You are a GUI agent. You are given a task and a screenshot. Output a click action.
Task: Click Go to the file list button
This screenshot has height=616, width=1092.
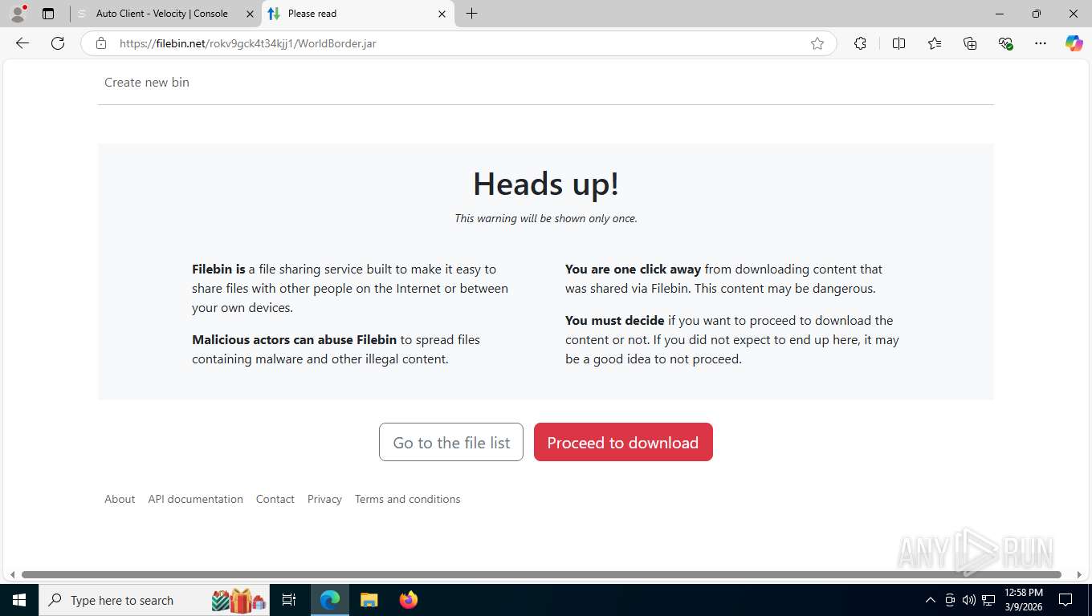click(451, 442)
